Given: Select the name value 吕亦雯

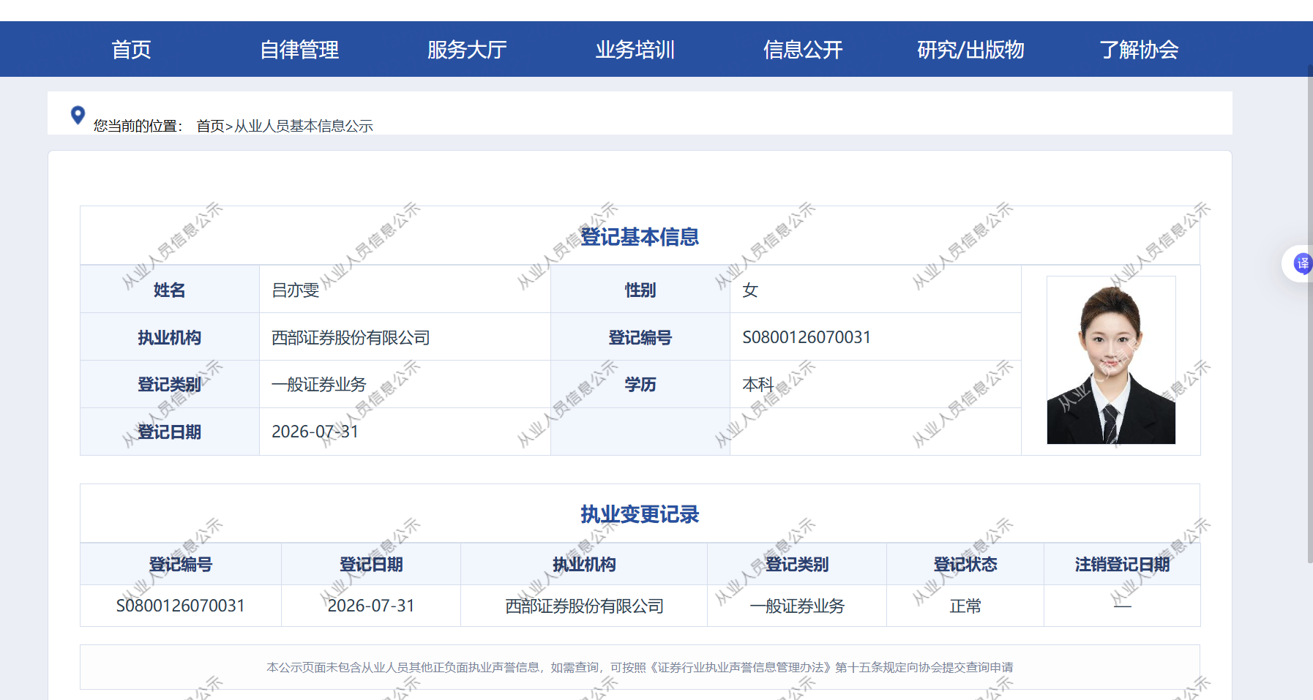Looking at the screenshot, I should click(296, 290).
